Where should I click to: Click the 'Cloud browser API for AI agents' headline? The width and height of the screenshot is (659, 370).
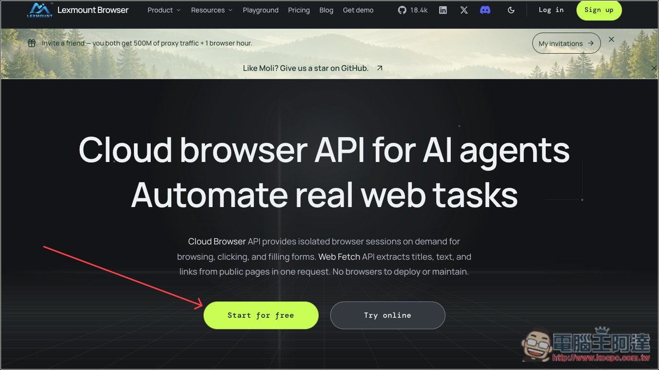tap(324, 150)
